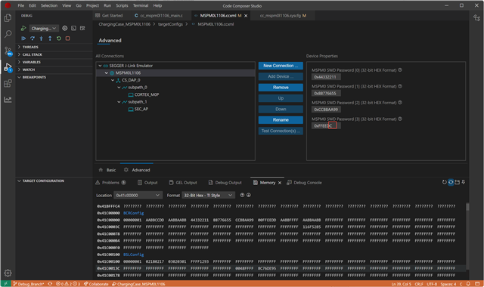This screenshot has height=287, width=484.
Task: Click the help icon next to SWD Password [1]
Action: (x=400, y=86)
